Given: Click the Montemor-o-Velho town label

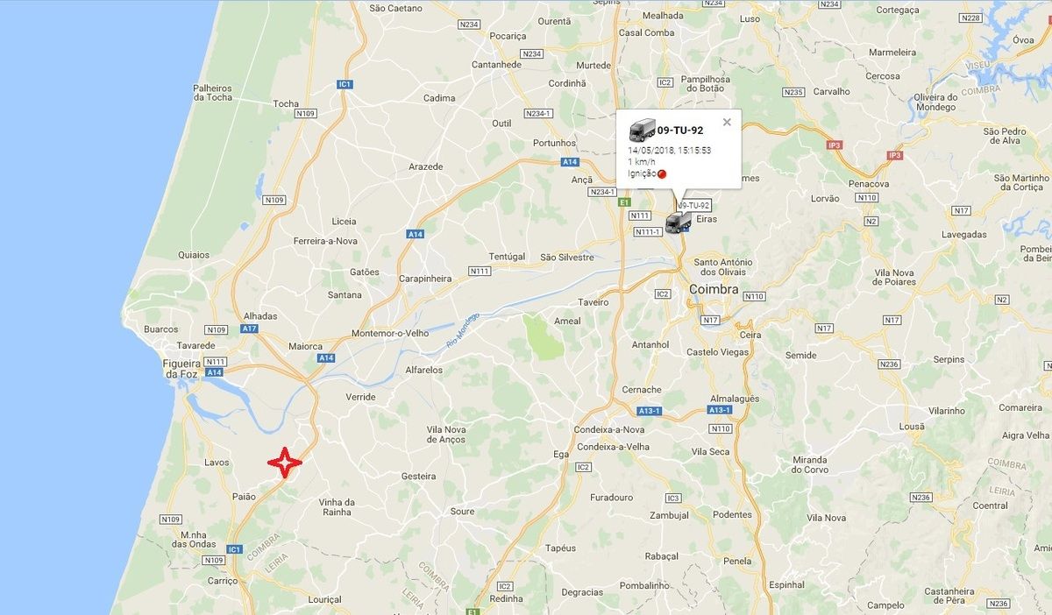Looking at the screenshot, I should point(389,334).
